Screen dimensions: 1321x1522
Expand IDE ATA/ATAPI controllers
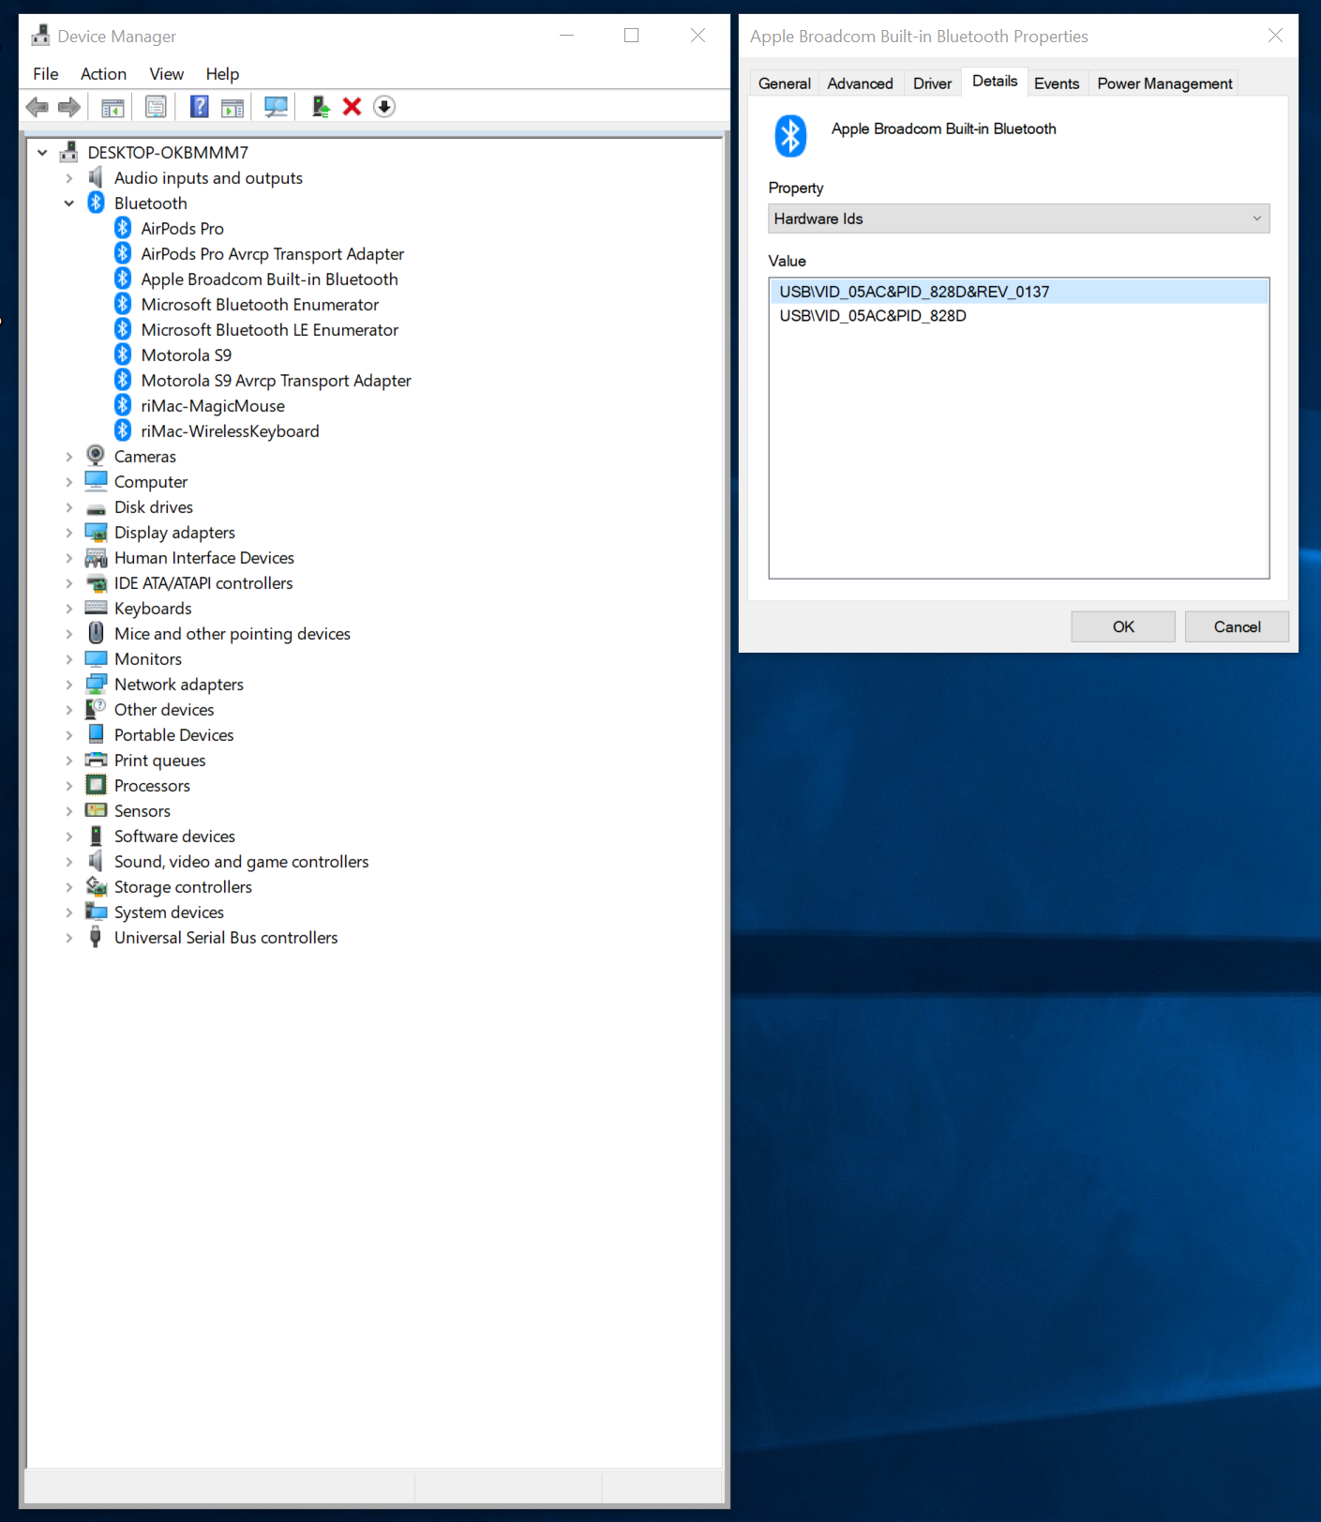[68, 582]
